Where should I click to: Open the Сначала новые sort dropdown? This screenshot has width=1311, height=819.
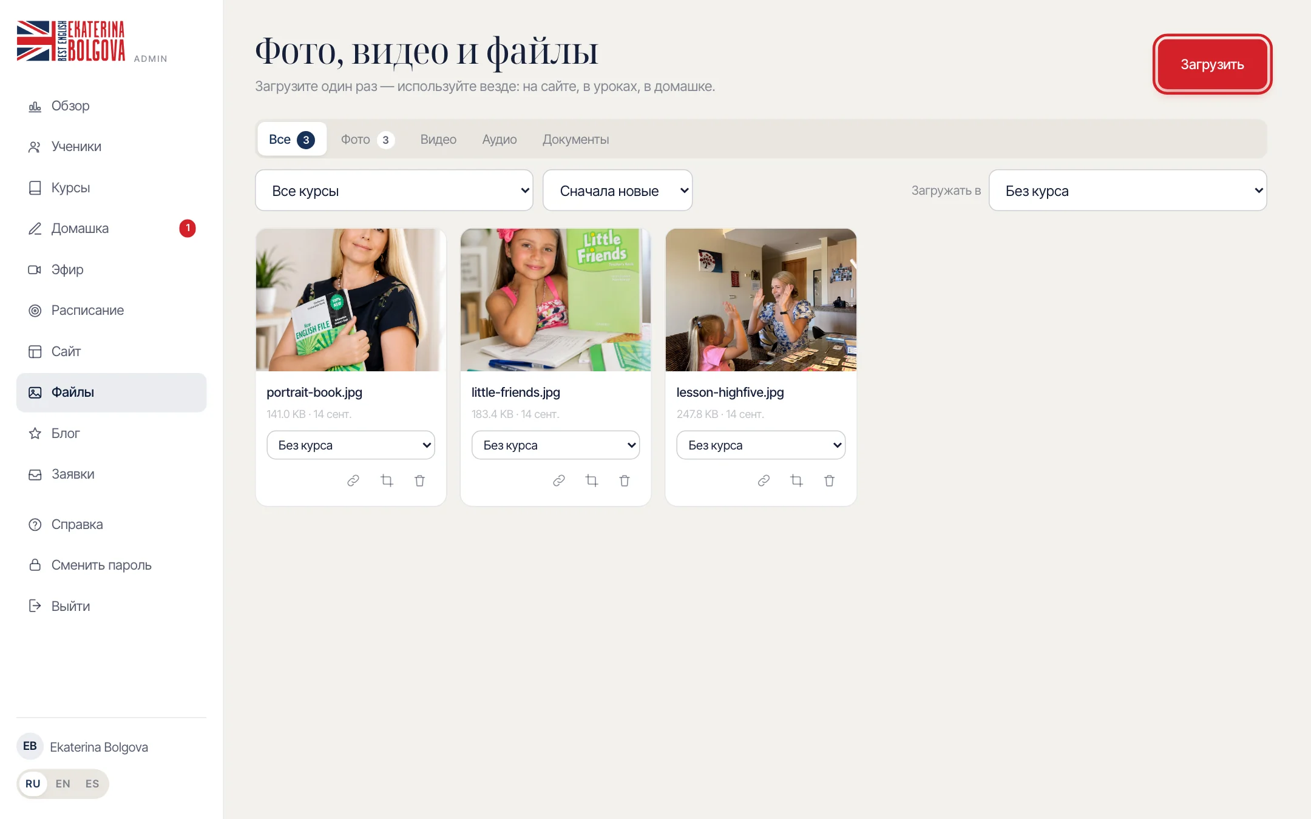[x=617, y=190]
